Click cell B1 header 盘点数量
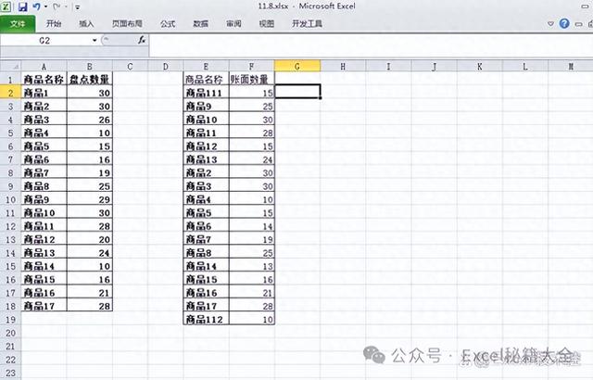Image resolution: width=593 pixels, height=380 pixels. pos(90,80)
